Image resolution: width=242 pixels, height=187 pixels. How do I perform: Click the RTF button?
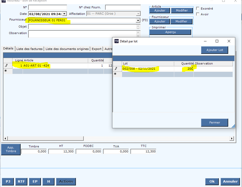[x=21, y=182]
